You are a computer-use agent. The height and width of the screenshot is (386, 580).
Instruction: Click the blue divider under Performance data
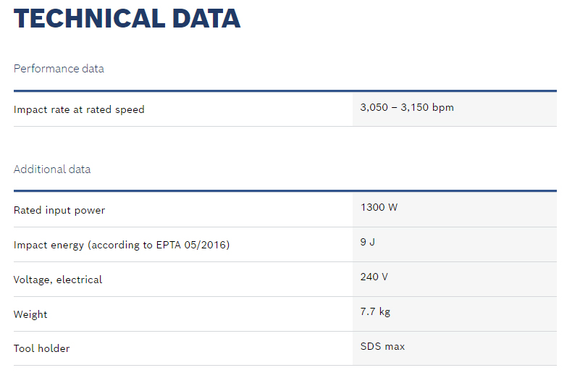pyautogui.click(x=285, y=91)
